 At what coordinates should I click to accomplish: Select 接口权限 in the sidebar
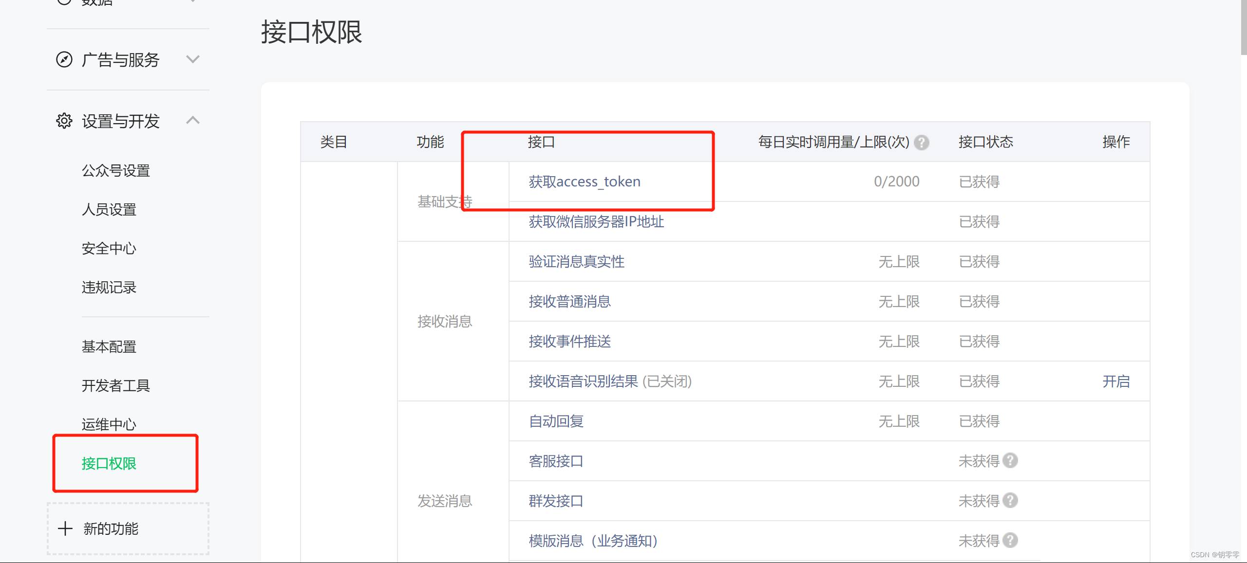[x=109, y=464]
